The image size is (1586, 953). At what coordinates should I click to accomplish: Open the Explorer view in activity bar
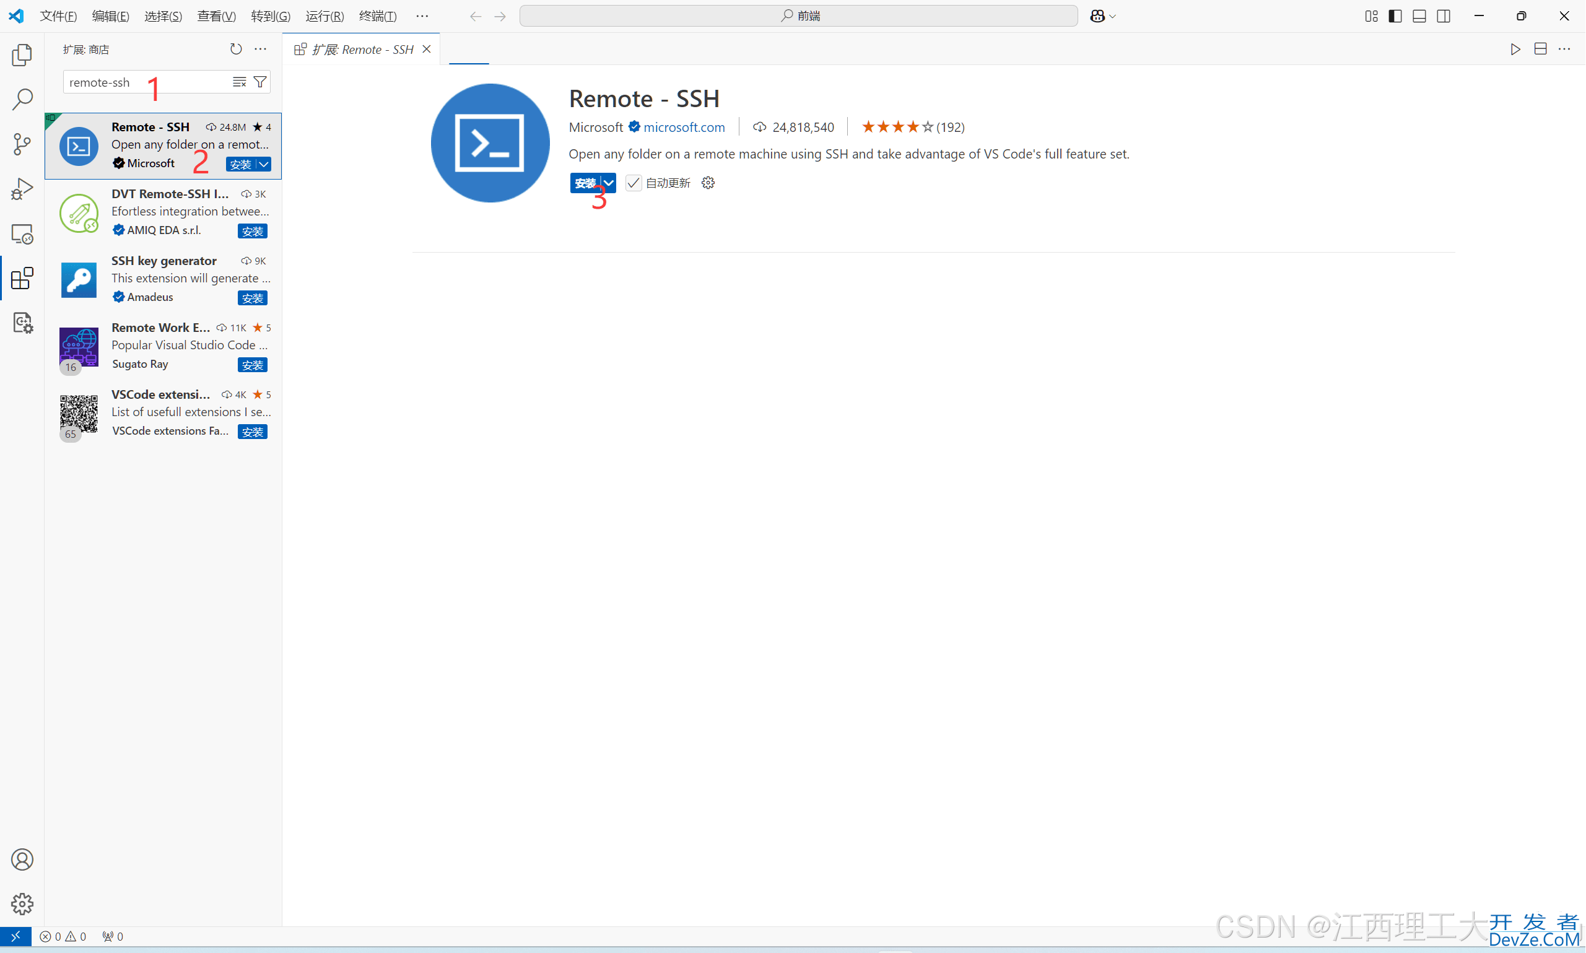[22, 54]
